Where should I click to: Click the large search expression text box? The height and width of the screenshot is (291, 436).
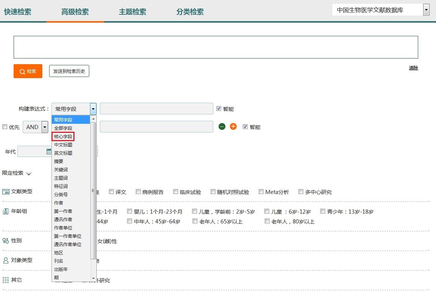(x=216, y=47)
